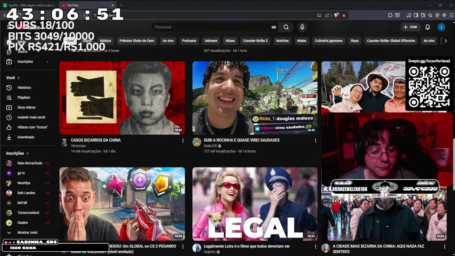This screenshot has width=455, height=256.
Task: Start voice search with the microphone icon
Action: [x=302, y=27]
